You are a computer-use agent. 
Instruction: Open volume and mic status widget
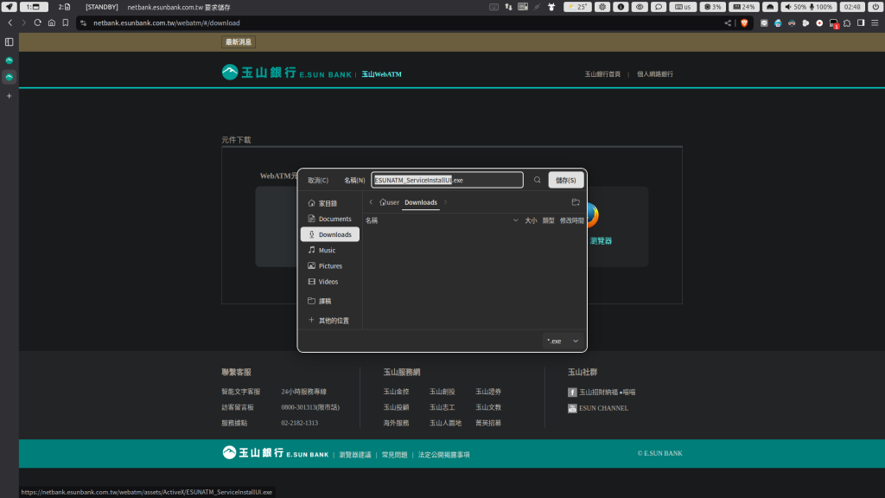tap(808, 7)
